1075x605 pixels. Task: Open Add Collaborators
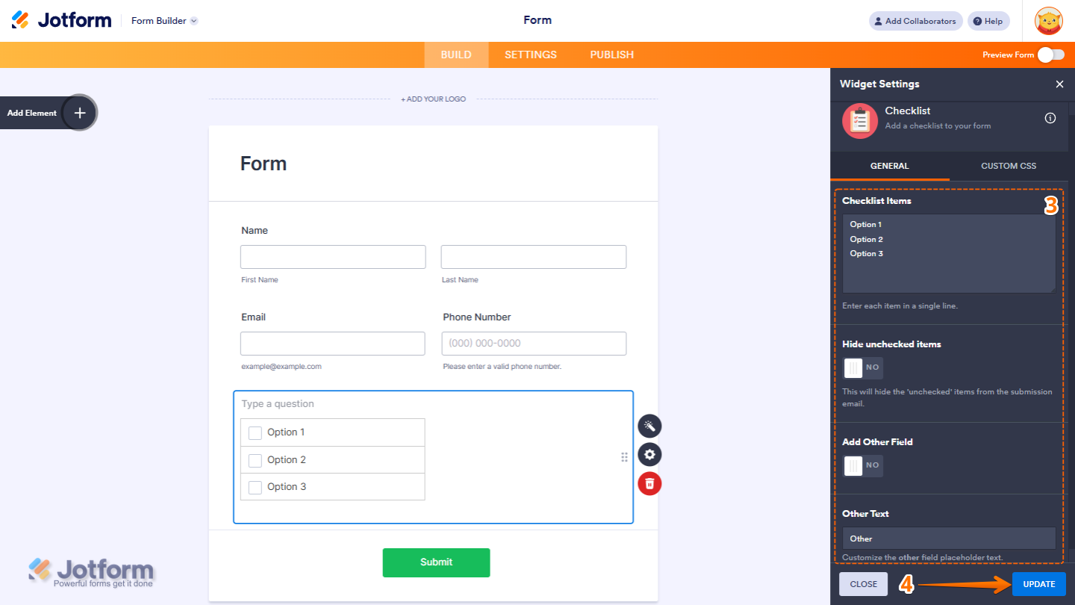[x=914, y=20]
